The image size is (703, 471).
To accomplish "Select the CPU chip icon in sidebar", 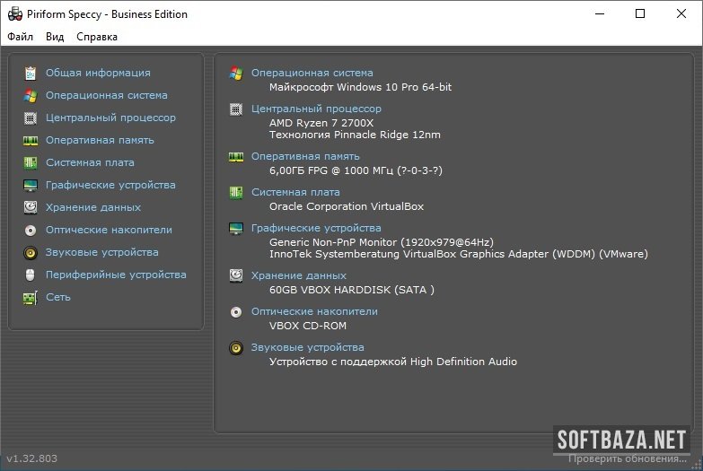I will [x=31, y=118].
